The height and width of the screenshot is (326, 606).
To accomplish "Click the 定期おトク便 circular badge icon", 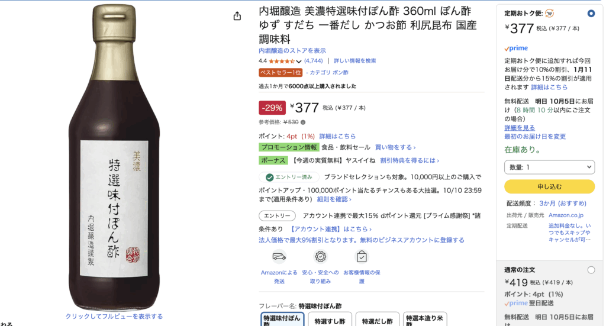I will click(x=549, y=13).
